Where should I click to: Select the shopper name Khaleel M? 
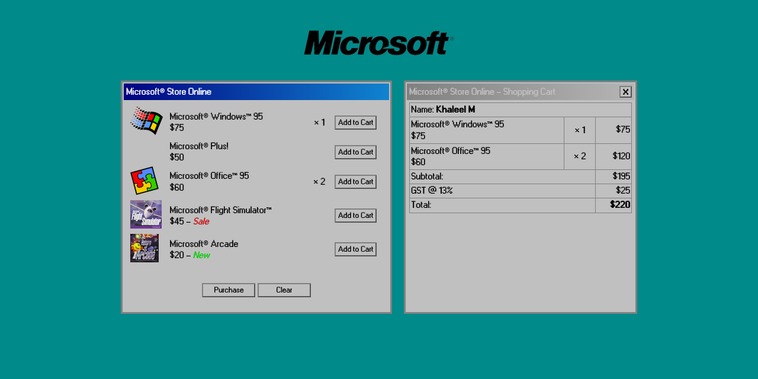click(456, 109)
